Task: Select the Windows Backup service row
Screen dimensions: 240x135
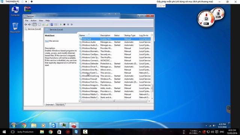Action: (115, 48)
